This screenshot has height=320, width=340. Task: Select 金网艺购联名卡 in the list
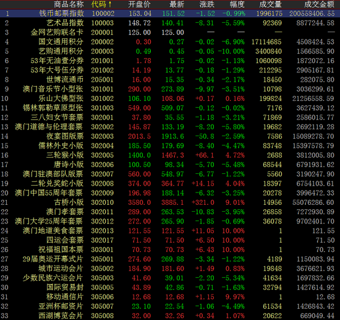pos(57,32)
